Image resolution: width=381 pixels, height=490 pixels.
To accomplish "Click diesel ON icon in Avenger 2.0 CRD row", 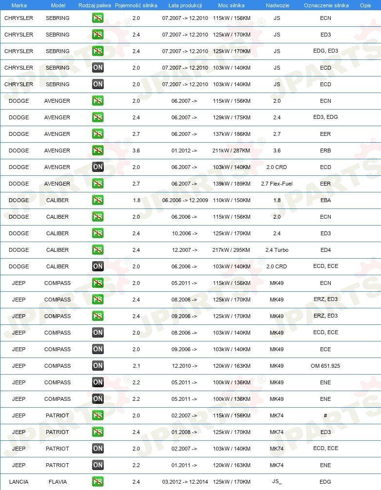I will [x=98, y=167].
